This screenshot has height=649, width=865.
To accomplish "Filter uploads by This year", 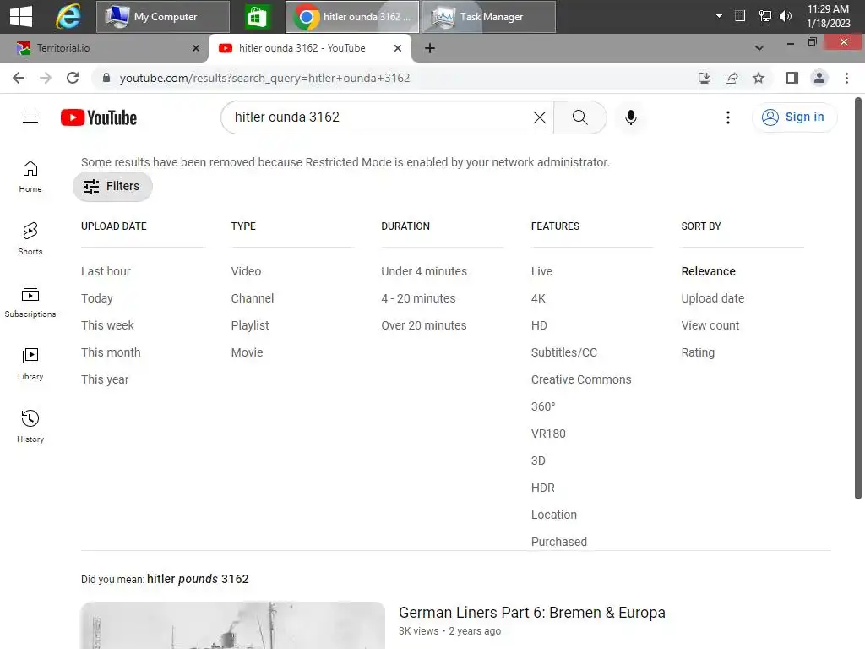I will click(105, 379).
